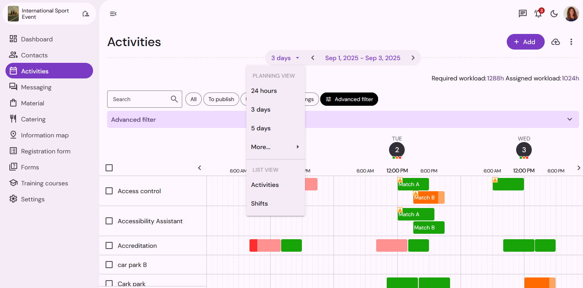Open Activities in the sidebar

pos(49,71)
